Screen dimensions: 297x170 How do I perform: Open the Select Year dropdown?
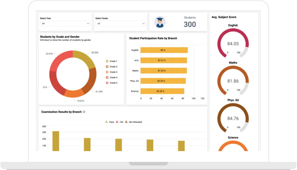pyautogui.click(x=65, y=23)
